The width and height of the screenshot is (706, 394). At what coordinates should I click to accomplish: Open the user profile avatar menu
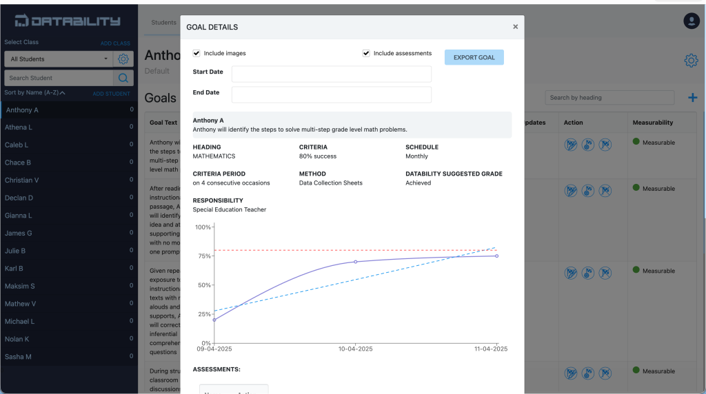point(691,21)
